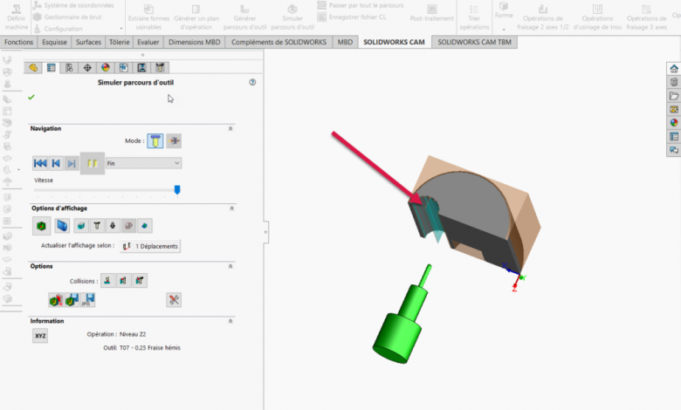The height and width of the screenshot is (410, 681).
Task: Step back one move in simulation
Action: (x=56, y=163)
